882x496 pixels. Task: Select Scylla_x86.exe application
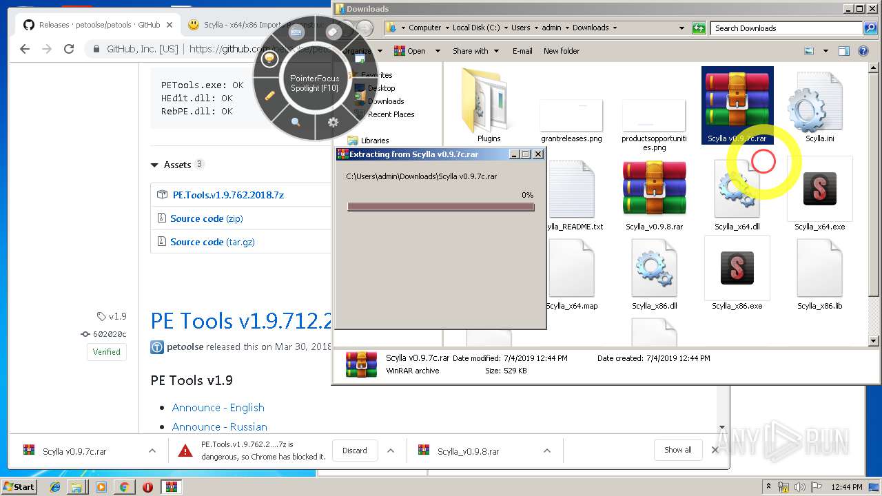tap(737, 273)
